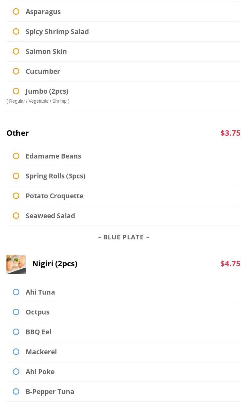Select Jumbo (2pcs) option
Screen dimensions: 247x404
coord(16,91)
